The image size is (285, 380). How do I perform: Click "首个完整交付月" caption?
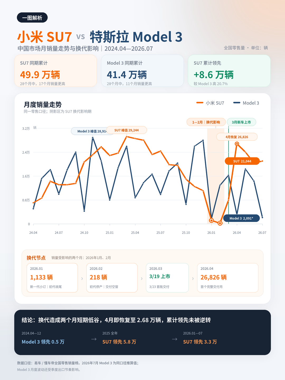[212, 287]
